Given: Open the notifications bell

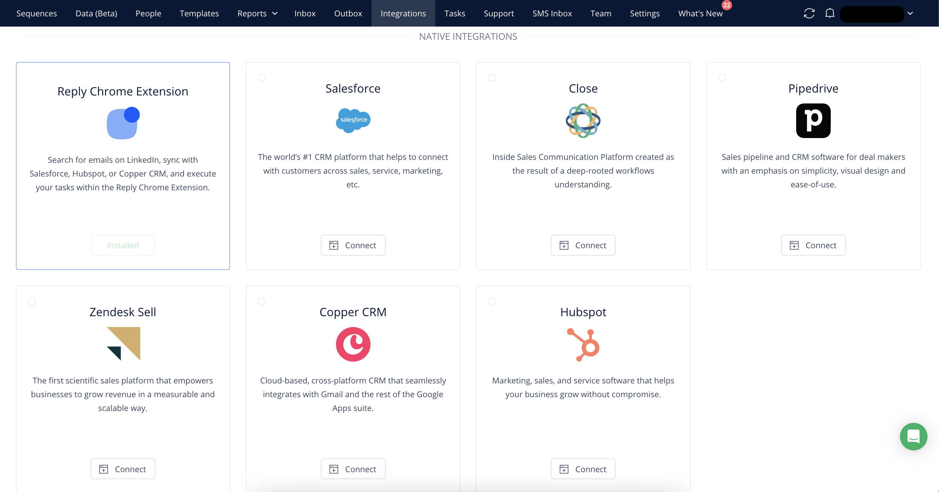Looking at the screenshot, I should pyautogui.click(x=830, y=13).
